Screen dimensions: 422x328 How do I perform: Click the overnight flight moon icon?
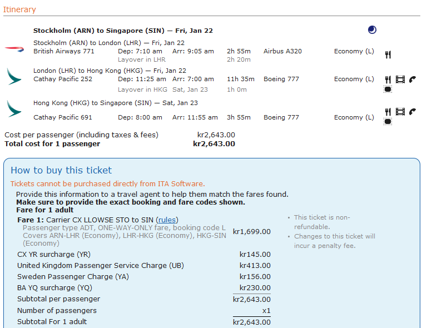[372, 30]
